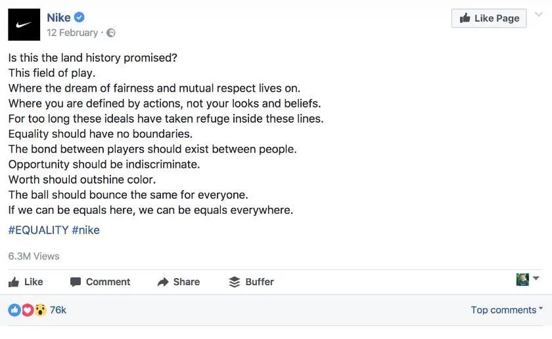Open the #nike hashtag
Image resolution: width=552 pixels, height=339 pixels.
click(85, 230)
